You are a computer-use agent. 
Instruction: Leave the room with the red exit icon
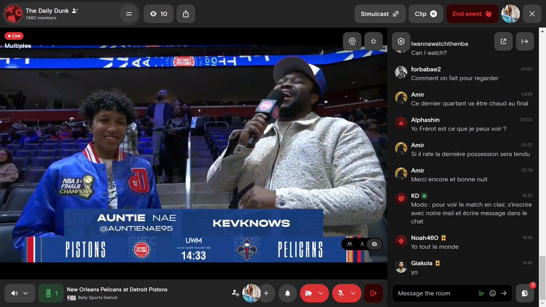(x=374, y=293)
